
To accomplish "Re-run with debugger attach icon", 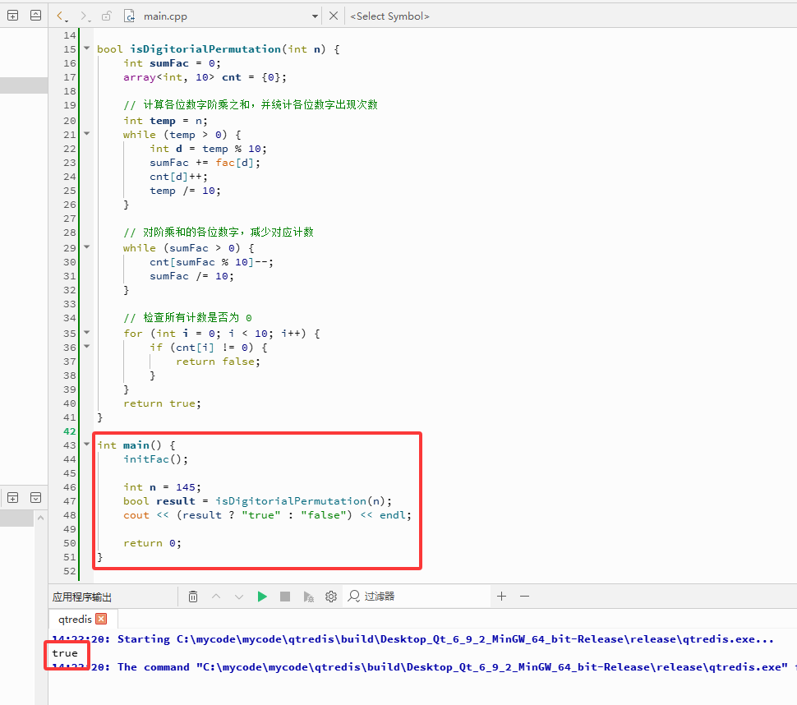I will [x=309, y=597].
